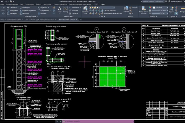This screenshot has width=185, height=123.
Task: Toggle the group selection icon in Группы
Action: 176,14
